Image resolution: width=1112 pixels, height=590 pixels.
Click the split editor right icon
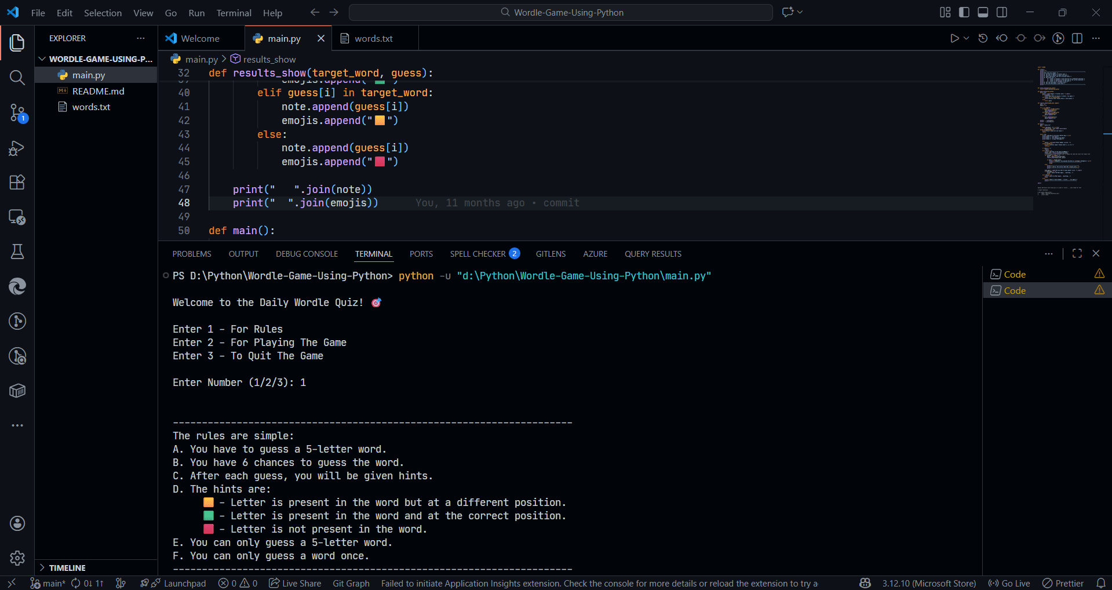pyautogui.click(x=1077, y=38)
